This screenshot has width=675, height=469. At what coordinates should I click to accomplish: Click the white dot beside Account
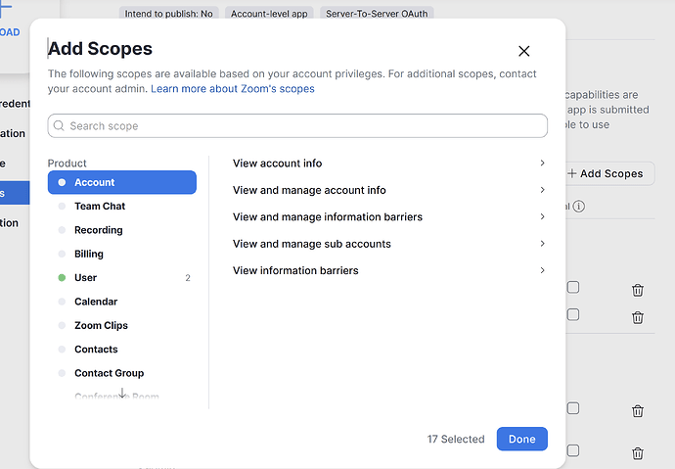point(62,182)
